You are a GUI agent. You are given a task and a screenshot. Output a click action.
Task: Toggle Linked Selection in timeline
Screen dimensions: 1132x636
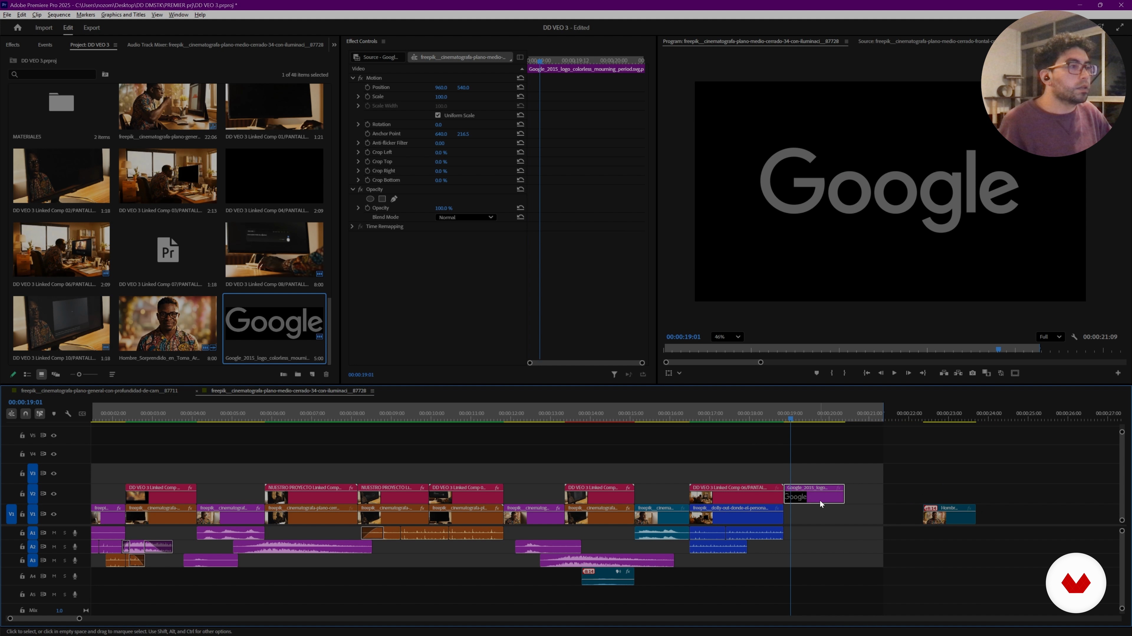40,414
